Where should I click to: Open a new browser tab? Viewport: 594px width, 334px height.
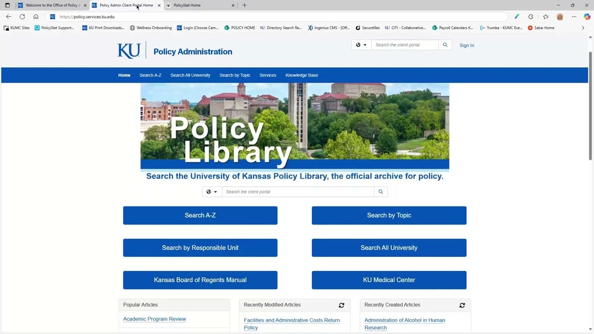pos(245,6)
